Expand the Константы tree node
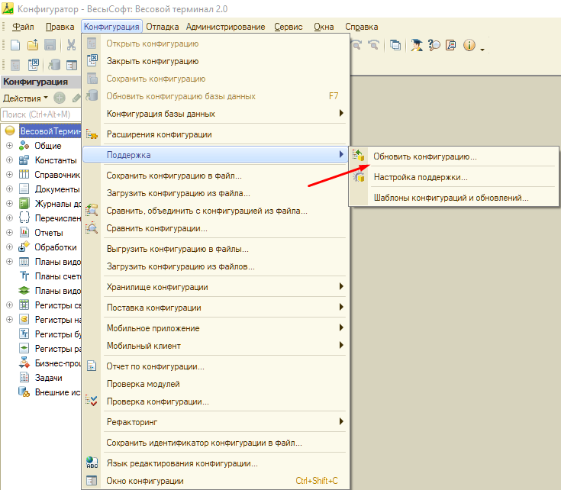The height and width of the screenshot is (490, 561). (9, 160)
